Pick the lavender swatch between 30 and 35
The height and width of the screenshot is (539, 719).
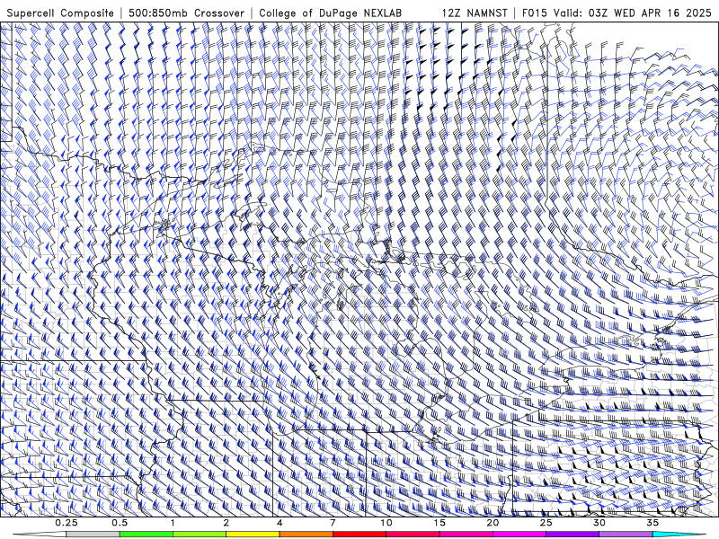[x=626, y=535]
